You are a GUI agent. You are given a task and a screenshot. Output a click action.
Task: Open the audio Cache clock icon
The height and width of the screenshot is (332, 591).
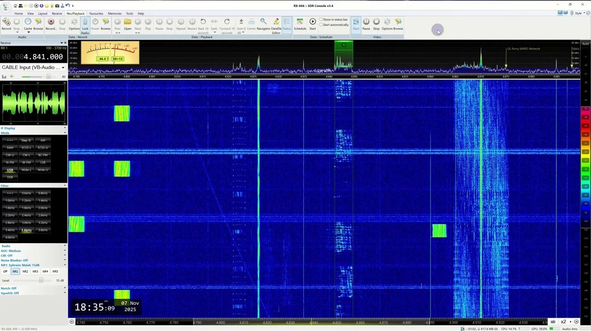[x=28, y=24]
